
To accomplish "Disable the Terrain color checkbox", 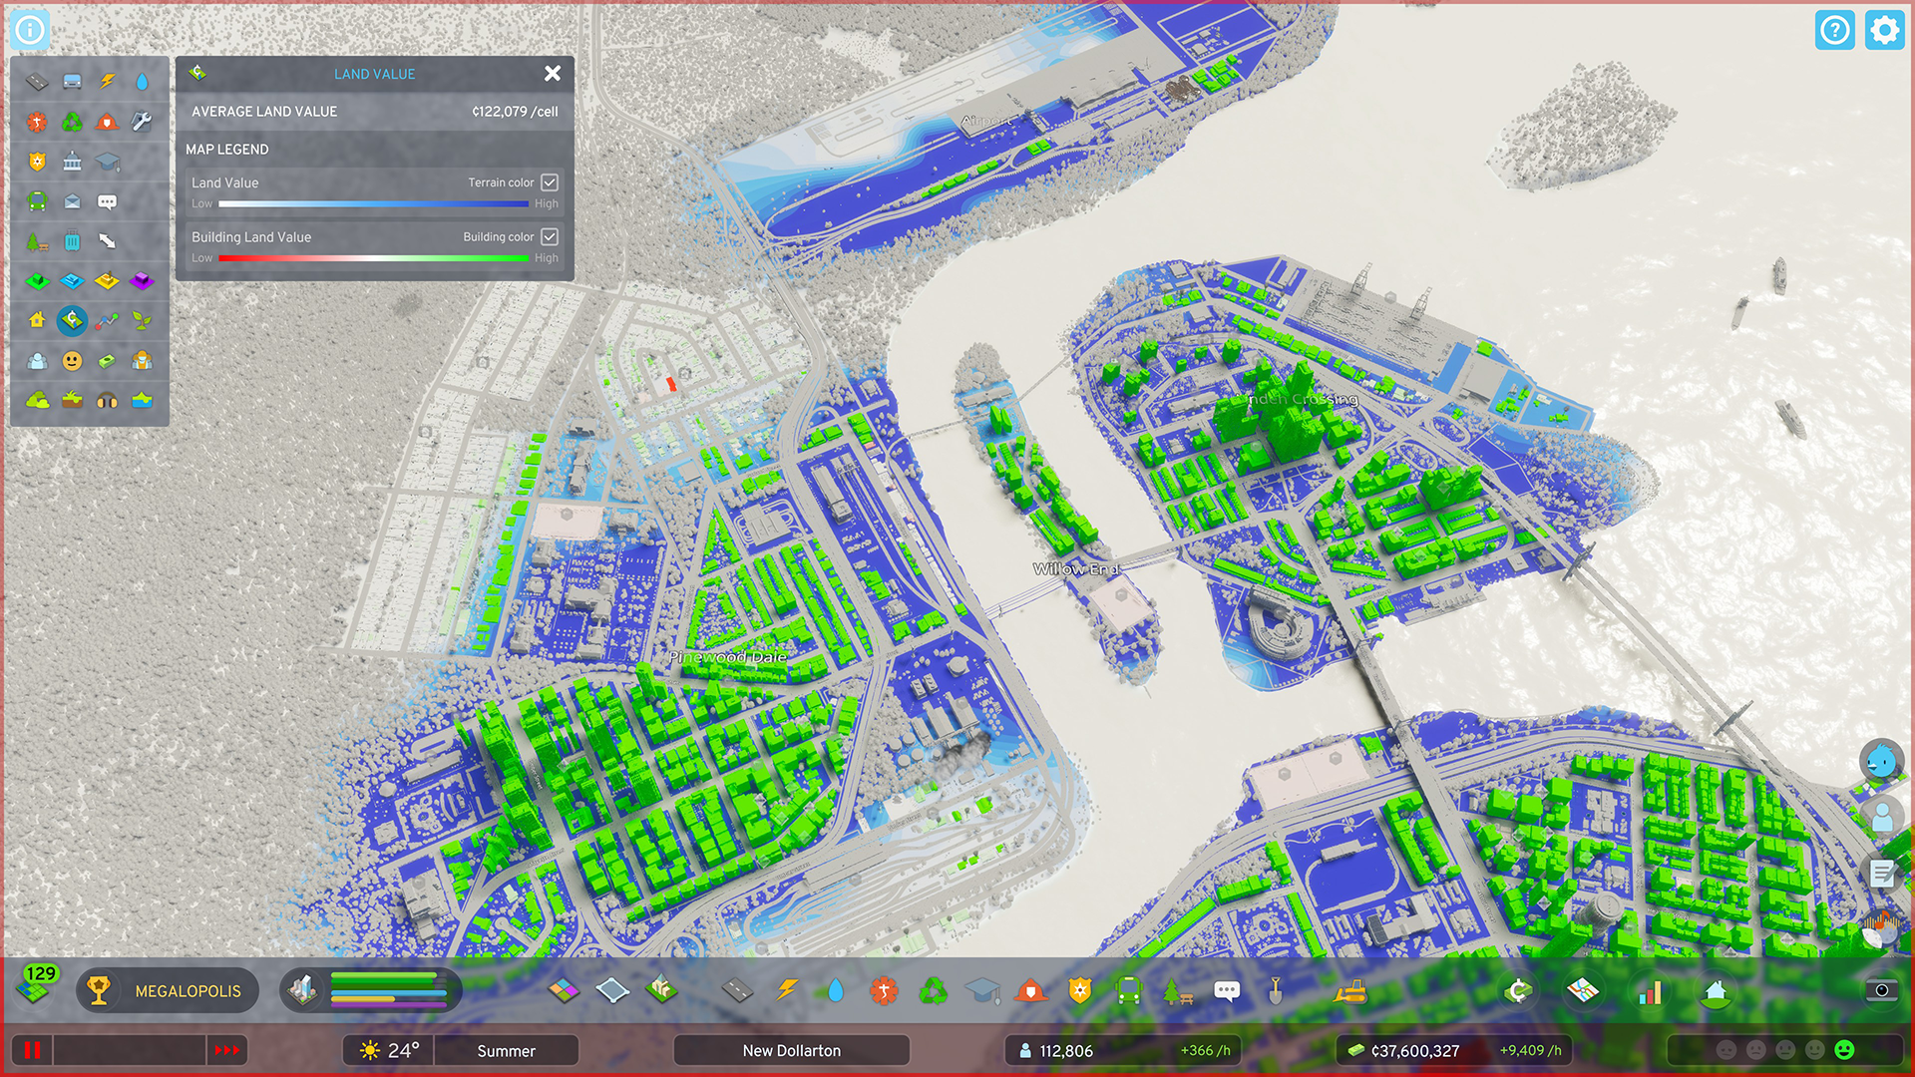I will click(550, 182).
